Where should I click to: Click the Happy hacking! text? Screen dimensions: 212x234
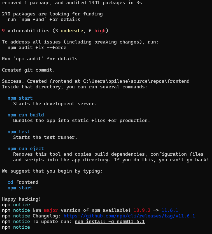click(22, 199)
